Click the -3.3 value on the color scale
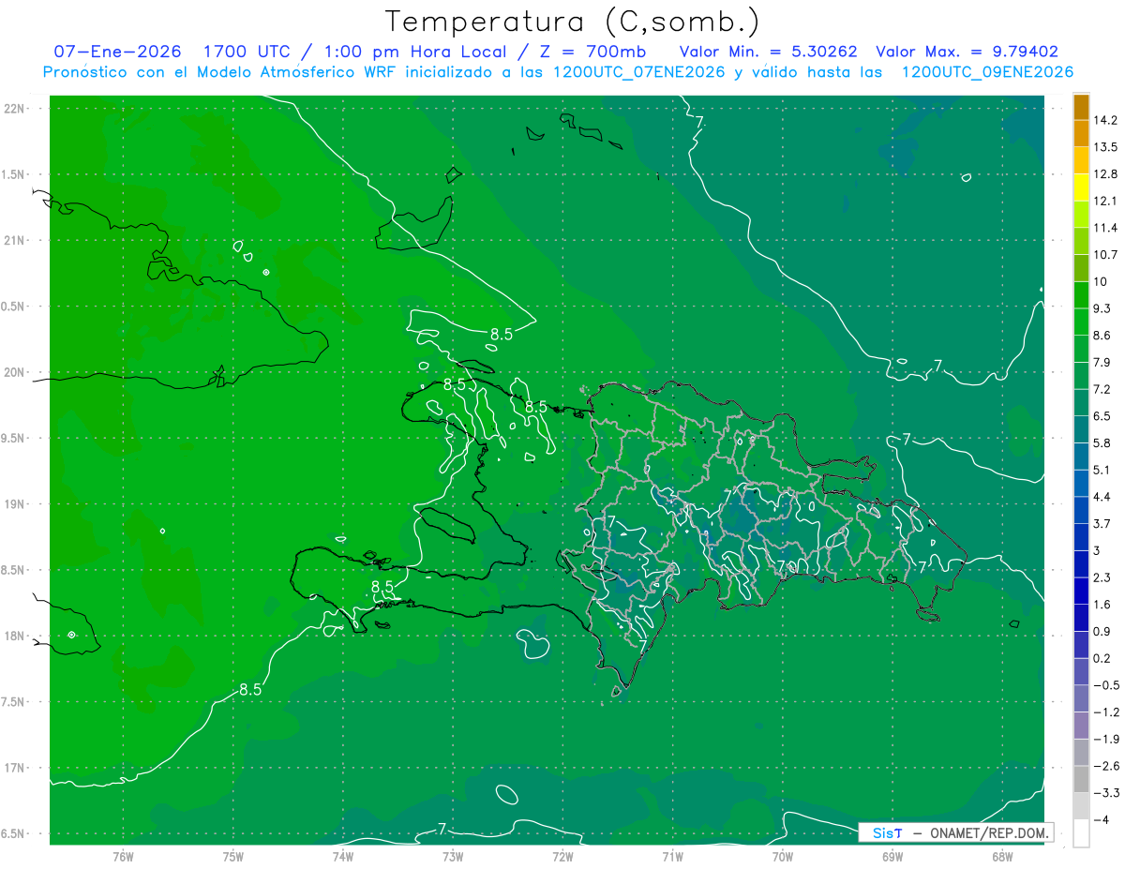1125x869 pixels. click(1106, 792)
